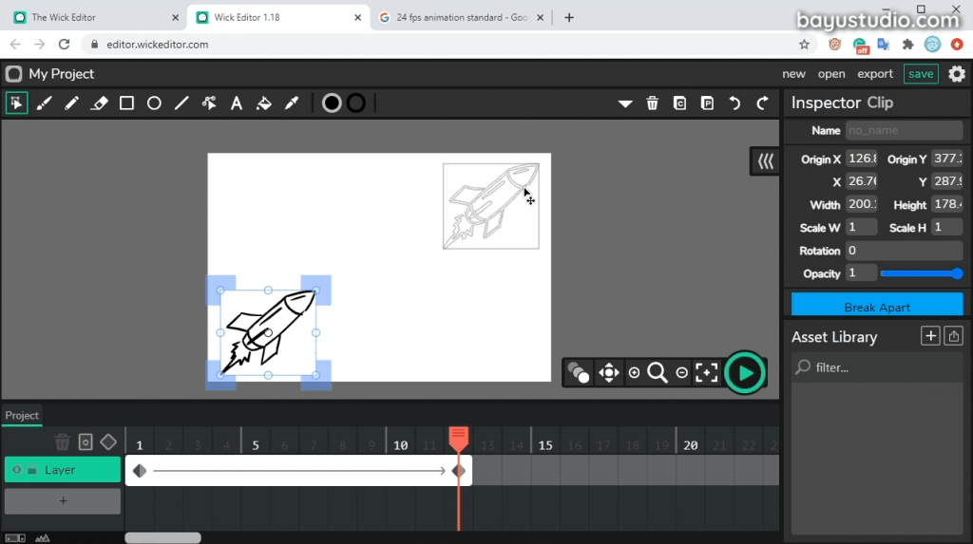The width and height of the screenshot is (973, 544).
Task: Adjust the Opacity slider
Action: click(x=921, y=273)
